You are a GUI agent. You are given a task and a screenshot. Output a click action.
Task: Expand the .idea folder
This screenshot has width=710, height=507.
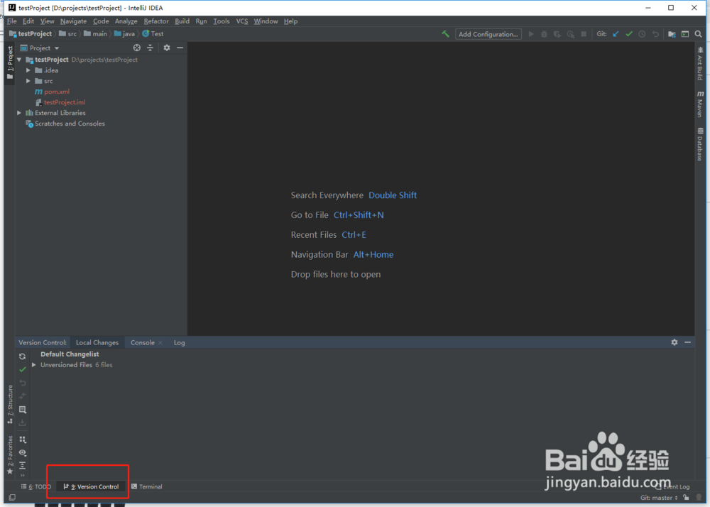tap(28, 70)
